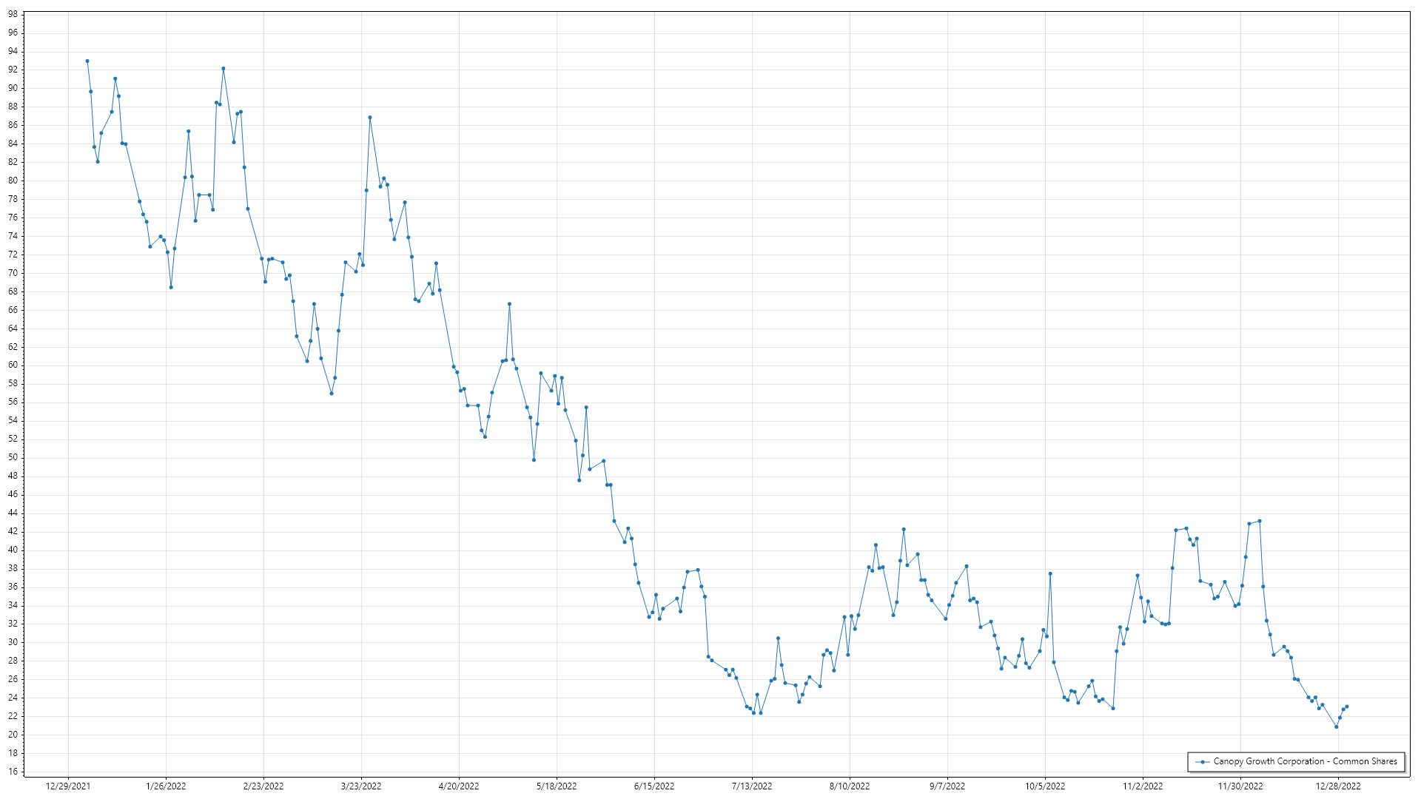The width and height of the screenshot is (1421, 799).
Task: Click the 1/26/2022 x-axis date label
Action: coord(166,786)
